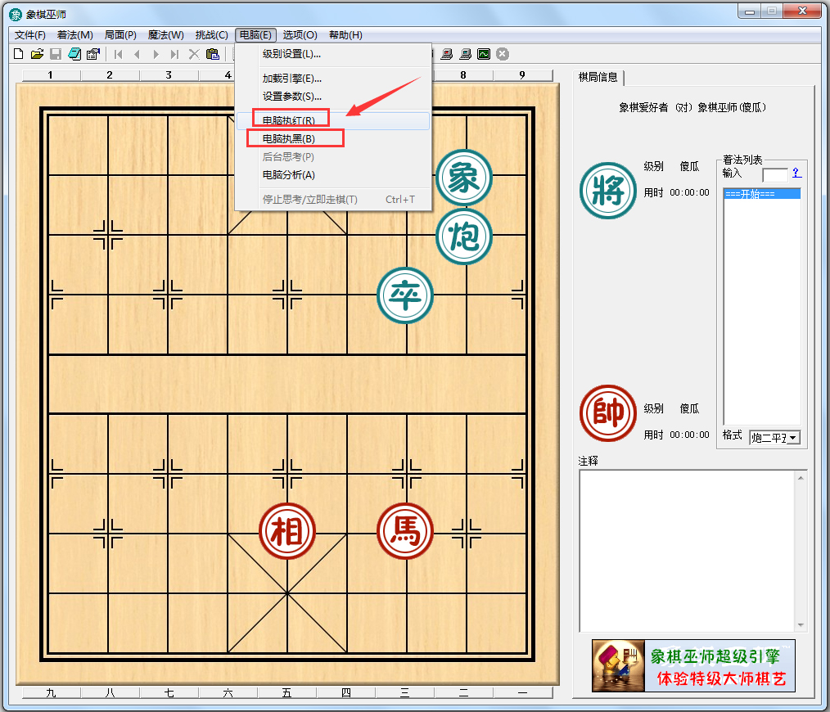Click the red general 帥 player icon
This screenshot has width=830, height=712.
tap(608, 413)
